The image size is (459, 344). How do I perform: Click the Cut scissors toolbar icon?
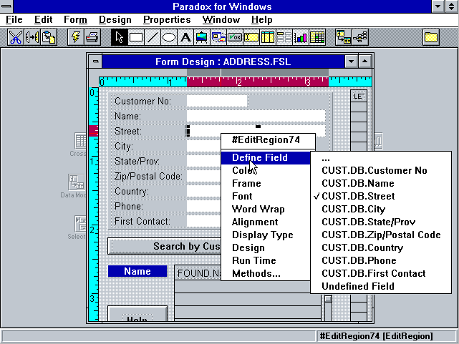pyautogui.click(x=15, y=37)
